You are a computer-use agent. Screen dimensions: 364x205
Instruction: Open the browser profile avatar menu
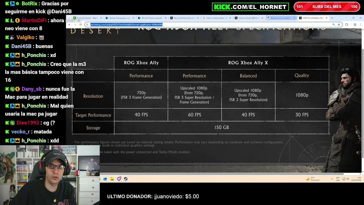(x=355, y=24)
